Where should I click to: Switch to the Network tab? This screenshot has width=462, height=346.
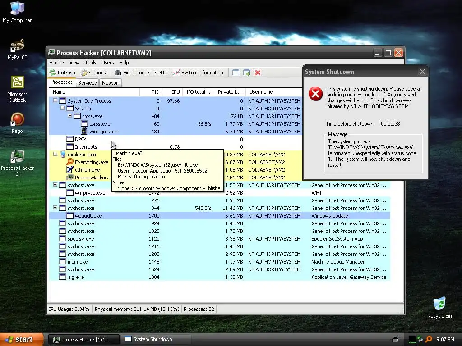point(111,83)
